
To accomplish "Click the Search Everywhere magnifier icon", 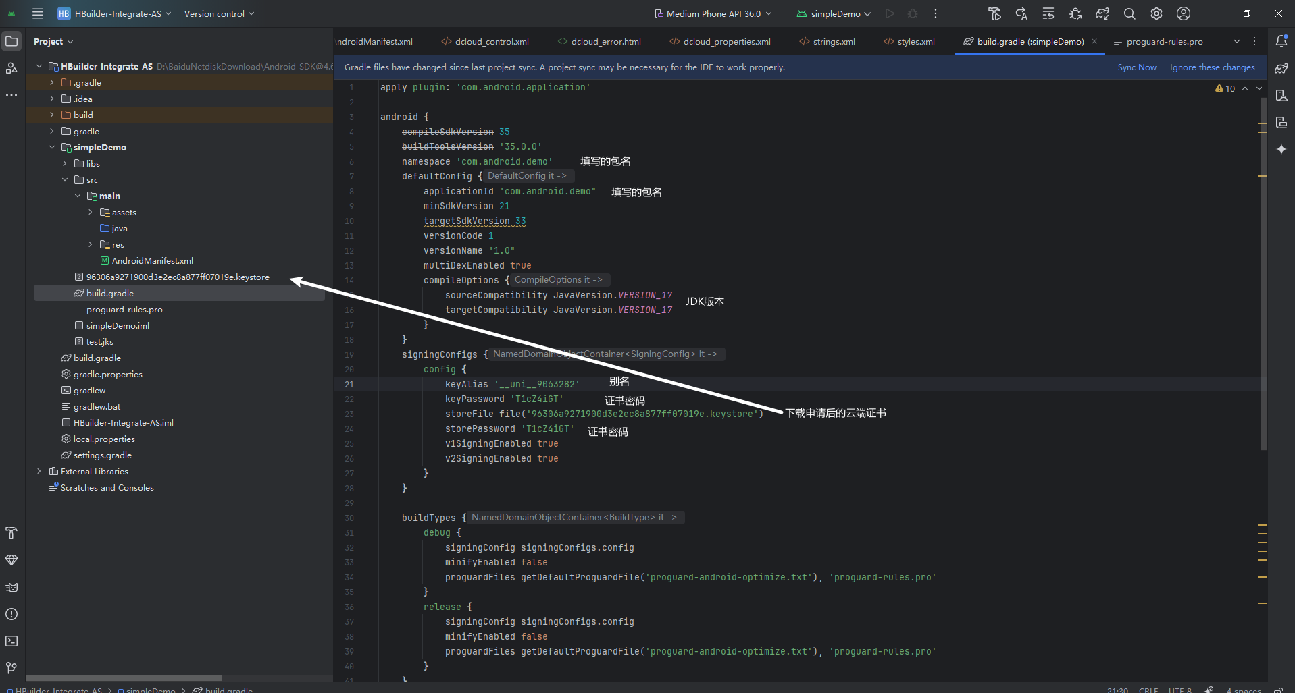I will point(1129,13).
